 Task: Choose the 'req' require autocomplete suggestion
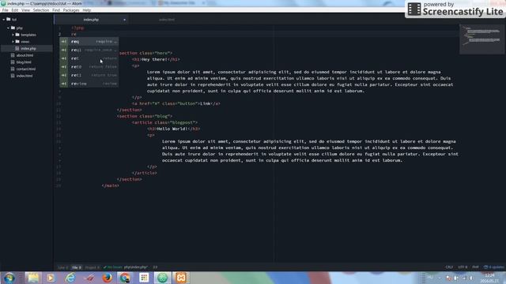point(89,42)
